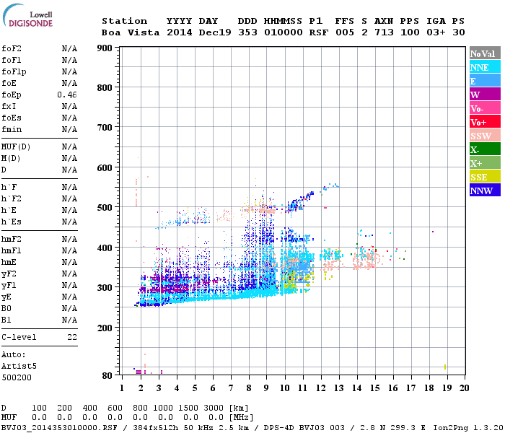
Task: Click the C-level value 22
Action: point(72,337)
